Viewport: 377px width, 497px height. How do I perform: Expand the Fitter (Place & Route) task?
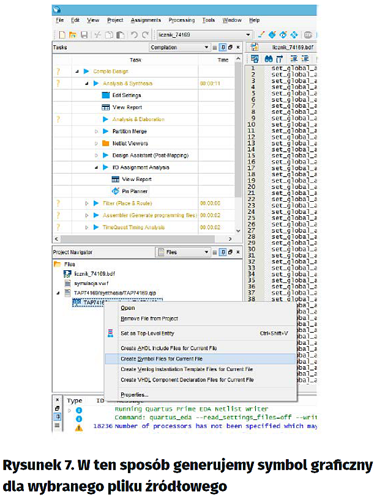[86, 203]
